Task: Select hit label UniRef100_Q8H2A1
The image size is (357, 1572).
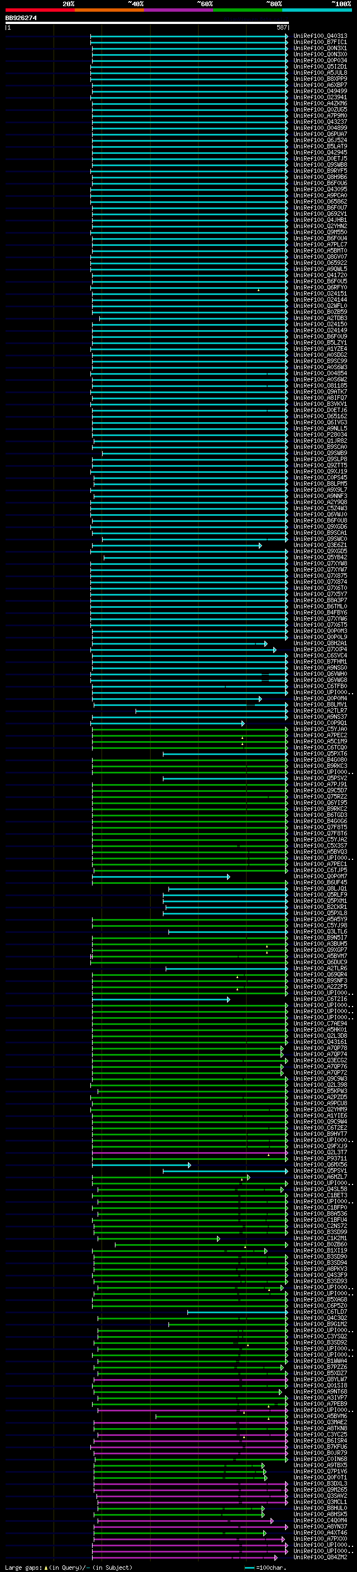Action: pyautogui.click(x=320, y=643)
